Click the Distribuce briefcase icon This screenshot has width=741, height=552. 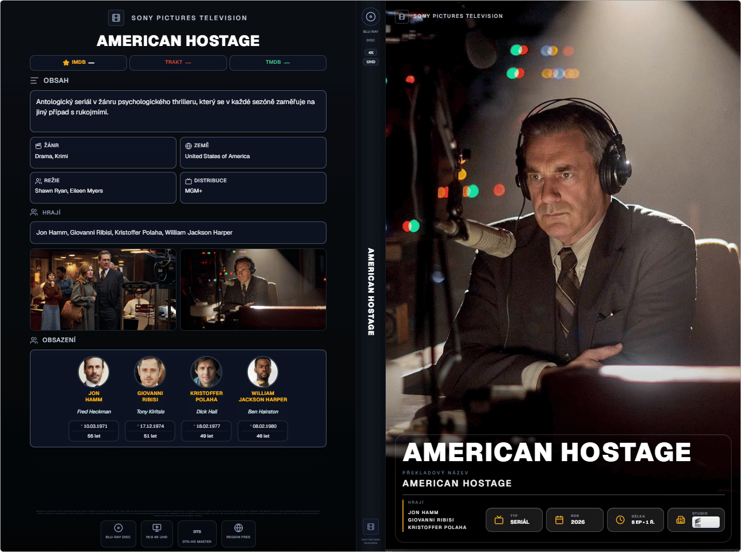pyautogui.click(x=189, y=181)
